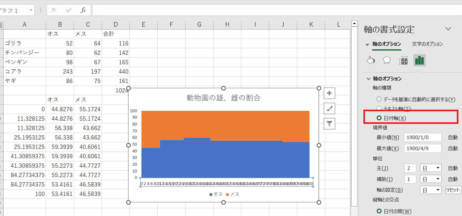
Task: Click the Insert Function fx icon
Action: [83, 10]
